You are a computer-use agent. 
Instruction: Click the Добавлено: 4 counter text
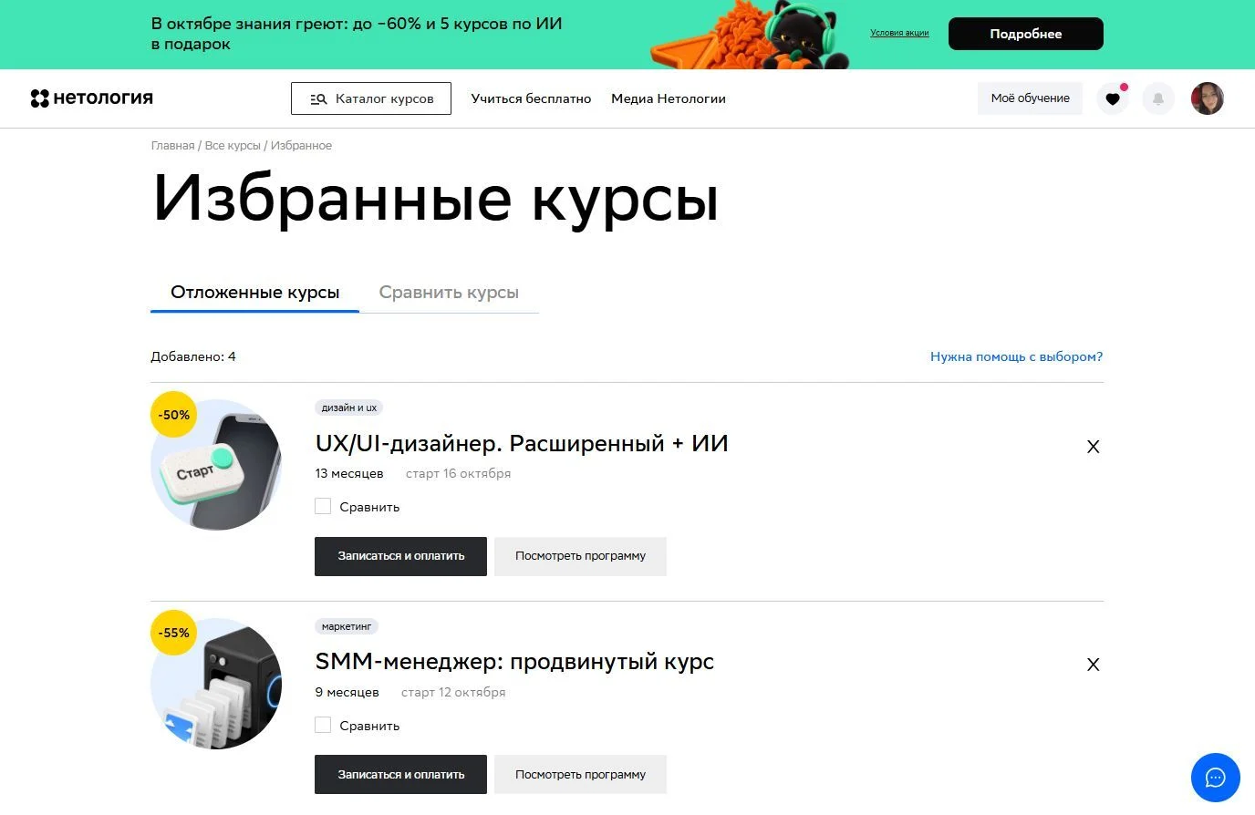[193, 356]
